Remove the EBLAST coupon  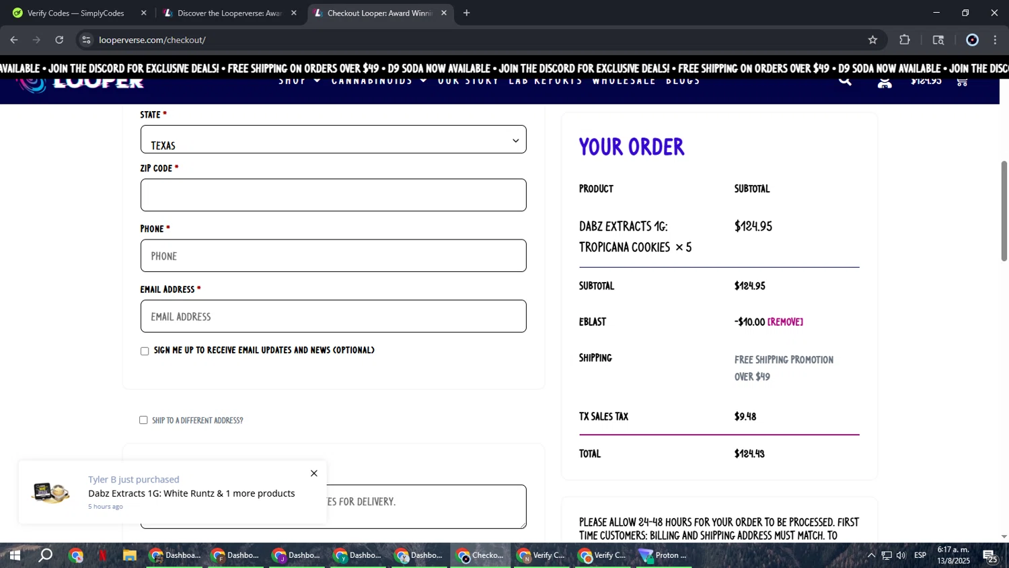click(x=785, y=322)
